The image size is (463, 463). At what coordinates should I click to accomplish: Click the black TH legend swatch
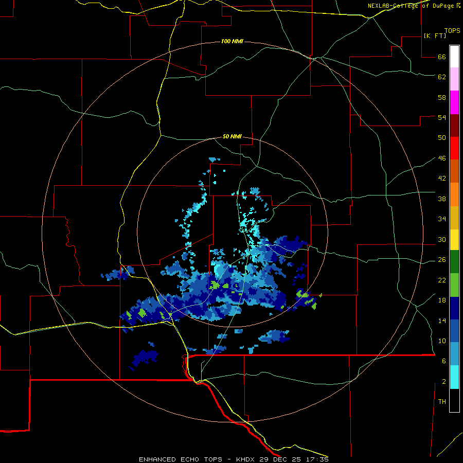454,400
